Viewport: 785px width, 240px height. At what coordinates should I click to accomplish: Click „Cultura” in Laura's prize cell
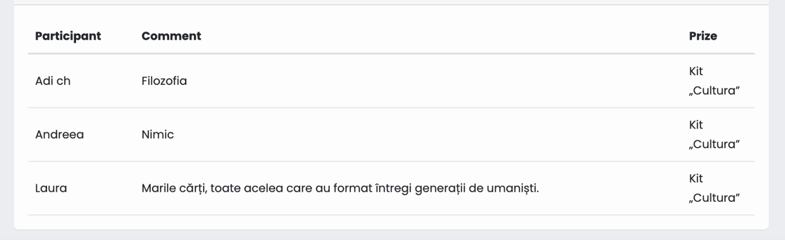click(x=714, y=198)
